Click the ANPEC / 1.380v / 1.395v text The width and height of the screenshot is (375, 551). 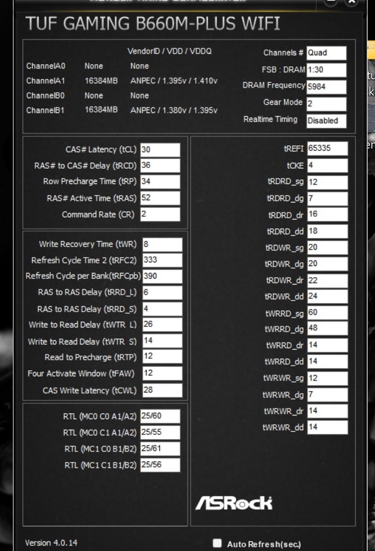(x=174, y=110)
